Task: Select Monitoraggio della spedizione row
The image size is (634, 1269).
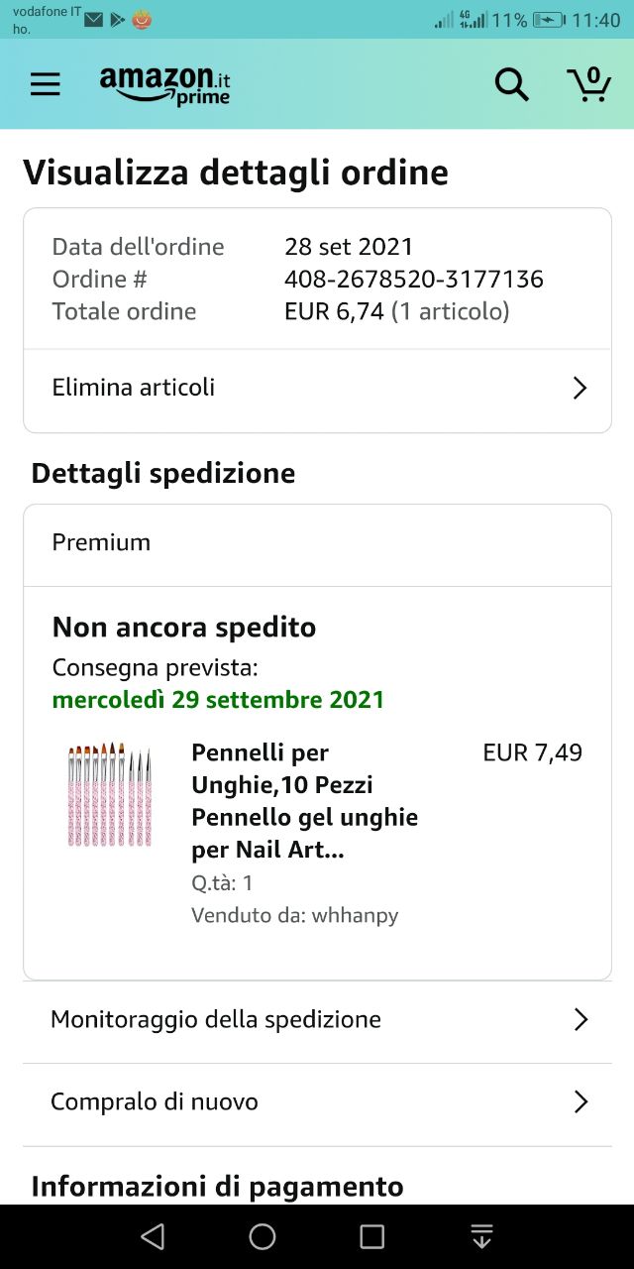Action: point(216,1020)
